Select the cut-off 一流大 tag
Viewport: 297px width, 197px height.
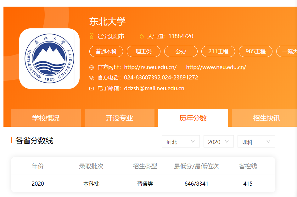[287, 51]
